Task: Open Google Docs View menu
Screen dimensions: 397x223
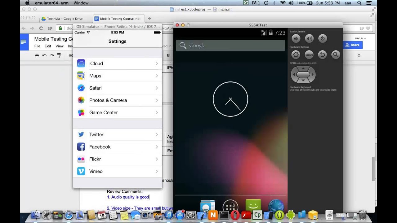Action: pyautogui.click(x=60, y=46)
